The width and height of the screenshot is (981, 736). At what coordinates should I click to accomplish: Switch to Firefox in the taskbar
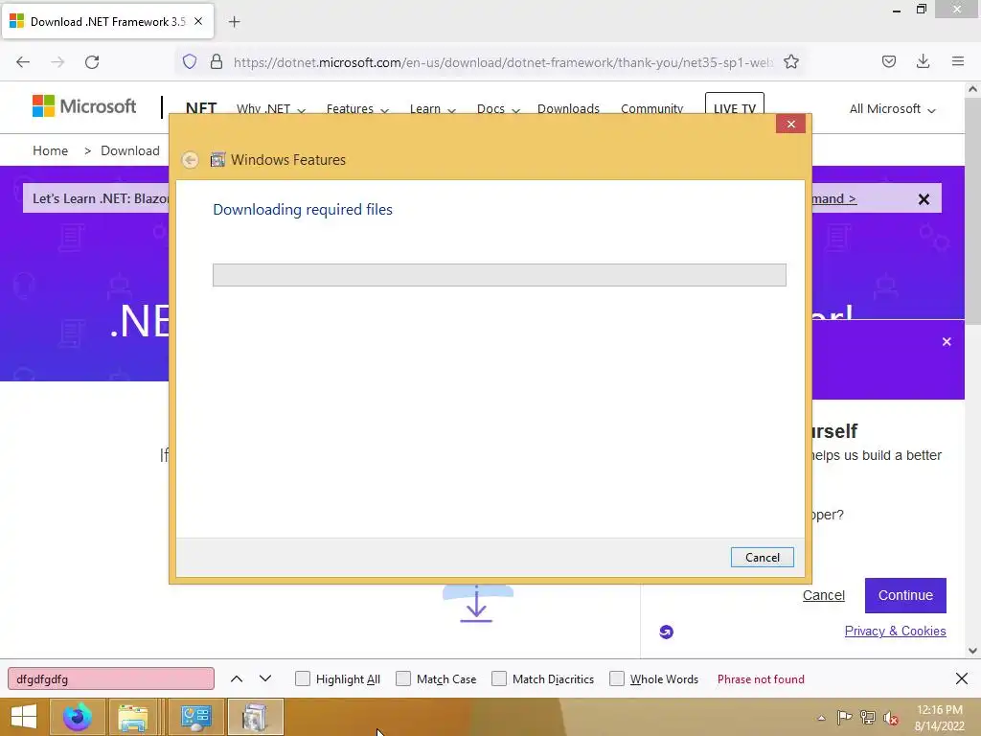tap(77, 717)
